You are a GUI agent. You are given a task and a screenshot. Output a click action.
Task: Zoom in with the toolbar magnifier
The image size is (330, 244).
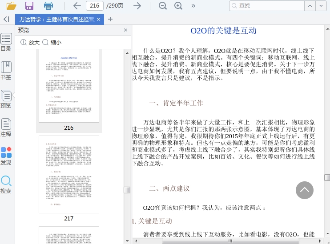point(178,6)
